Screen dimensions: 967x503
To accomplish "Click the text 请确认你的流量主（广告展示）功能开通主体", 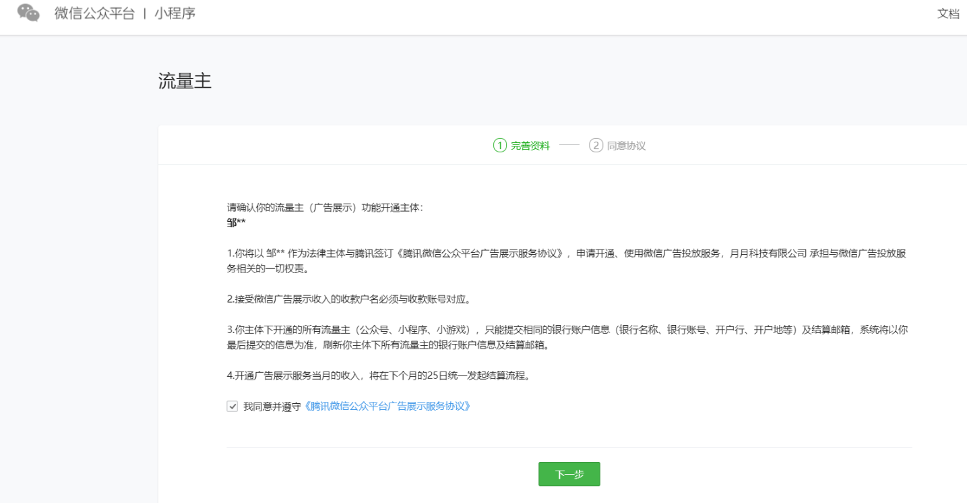I will click(325, 208).
